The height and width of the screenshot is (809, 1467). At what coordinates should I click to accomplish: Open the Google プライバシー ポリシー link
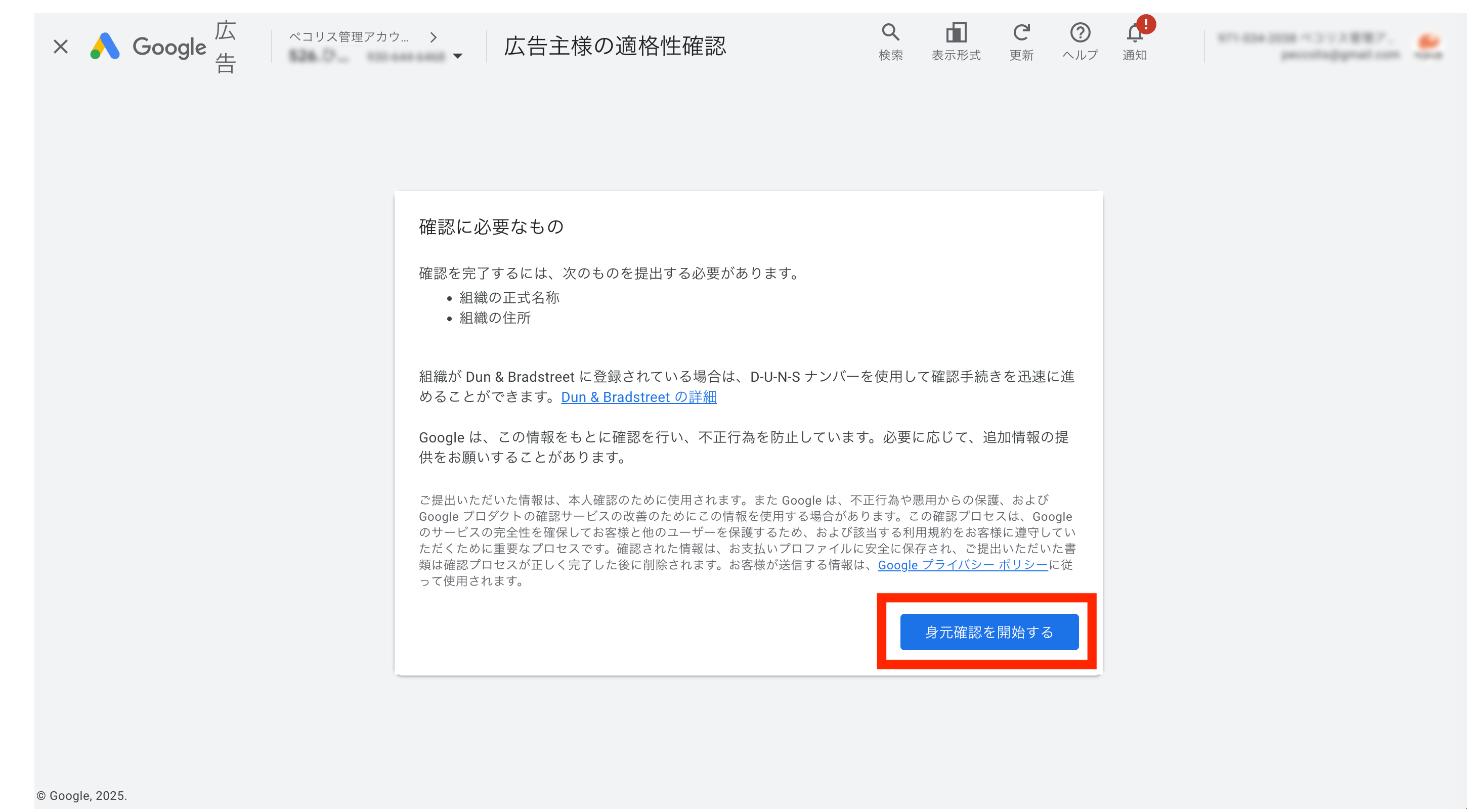[963, 565]
